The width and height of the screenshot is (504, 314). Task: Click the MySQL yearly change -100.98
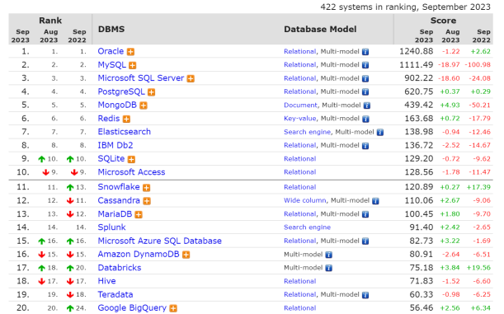(478, 65)
